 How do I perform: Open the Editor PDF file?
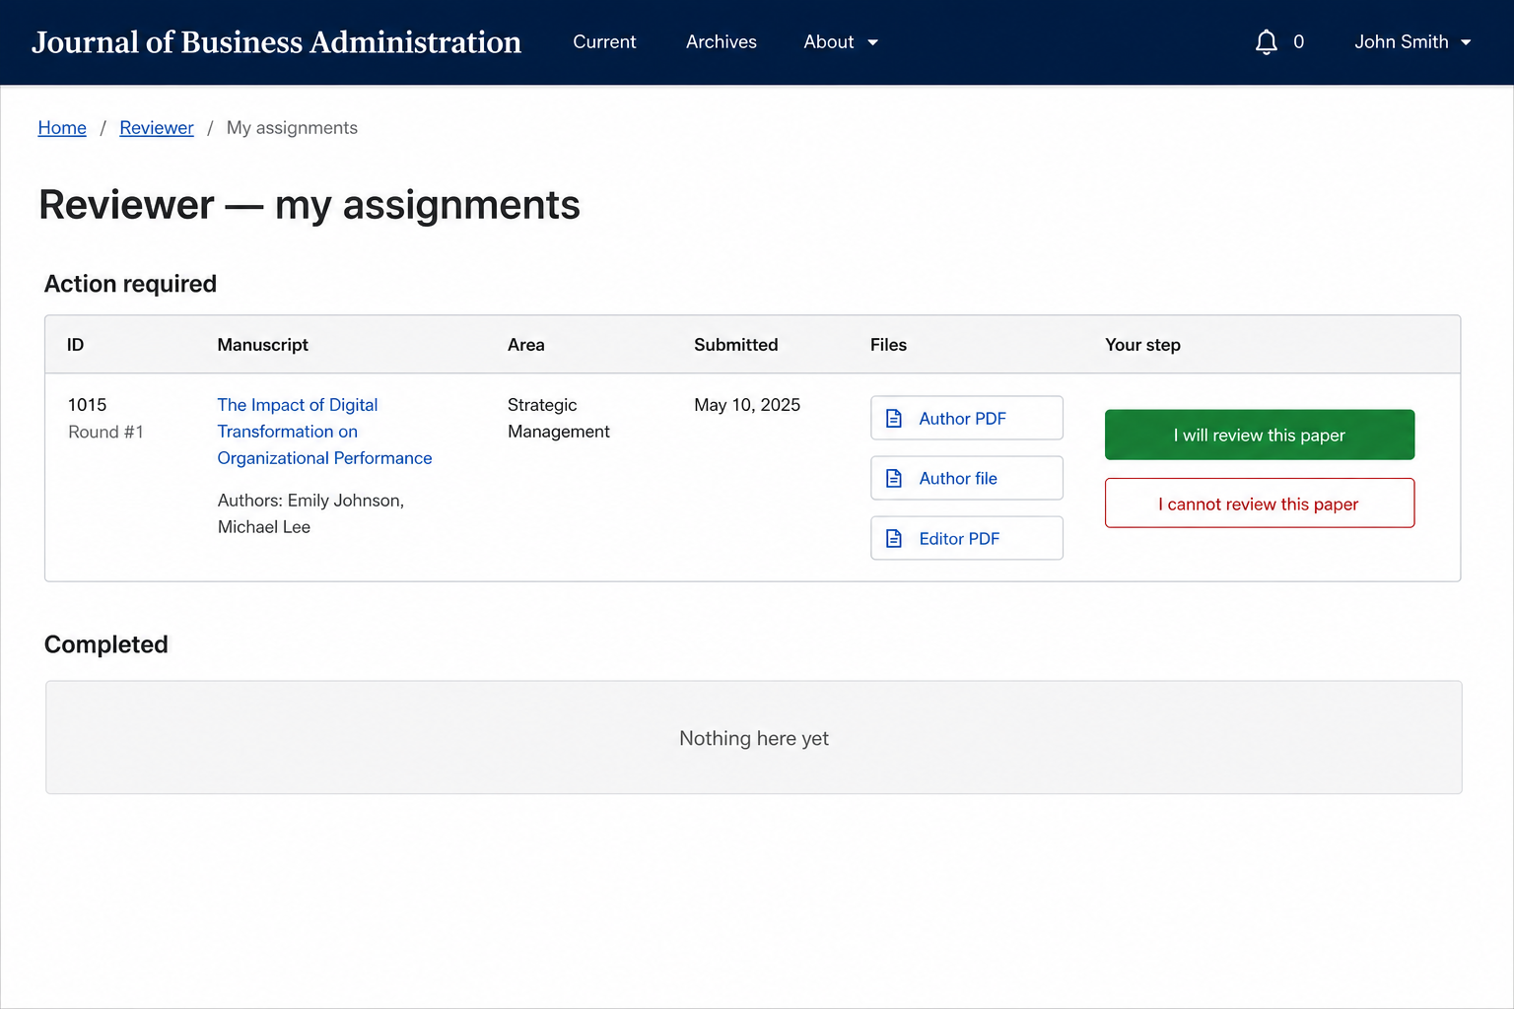click(967, 538)
